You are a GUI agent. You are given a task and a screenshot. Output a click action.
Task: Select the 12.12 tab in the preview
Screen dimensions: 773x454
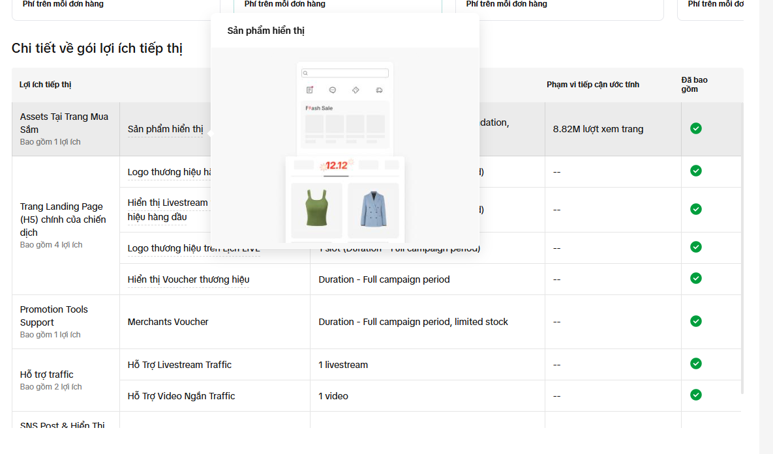point(336,165)
